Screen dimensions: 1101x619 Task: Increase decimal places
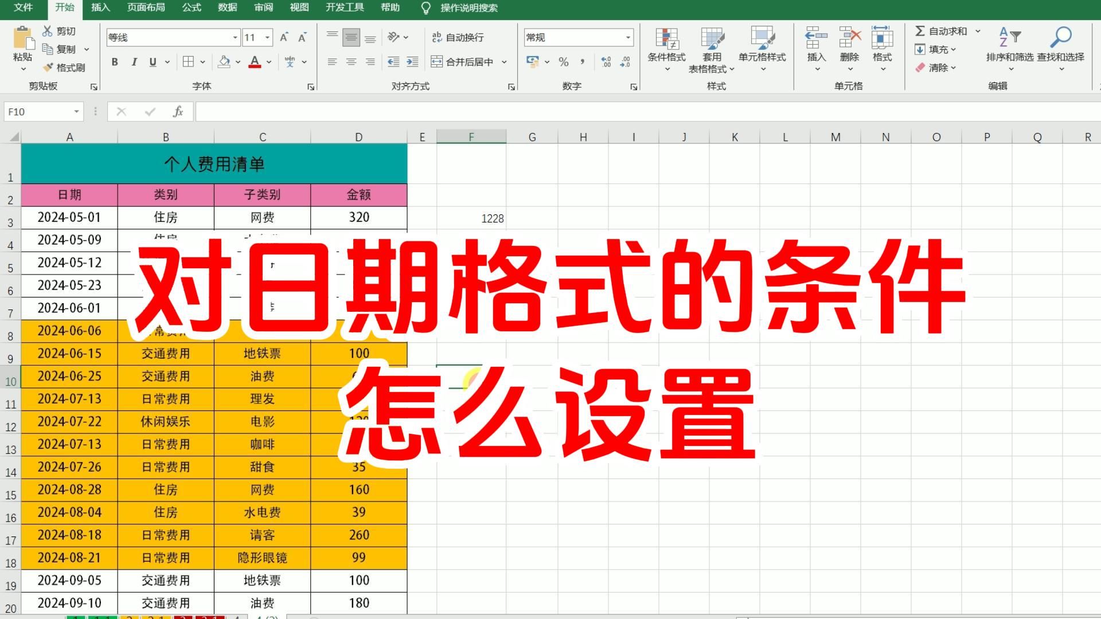pyautogui.click(x=606, y=62)
